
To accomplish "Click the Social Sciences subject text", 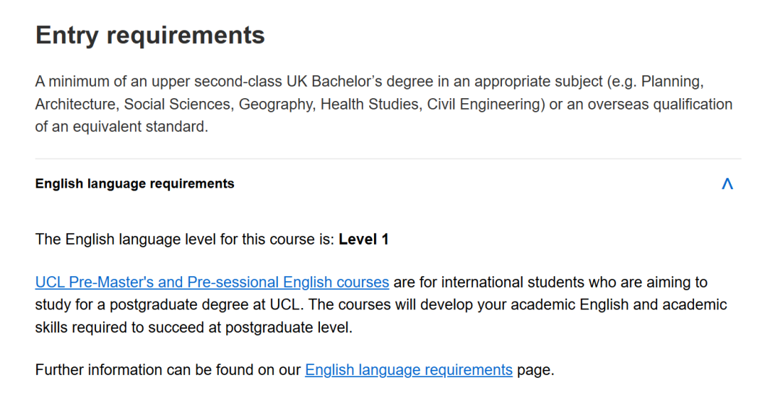I will [x=177, y=105].
